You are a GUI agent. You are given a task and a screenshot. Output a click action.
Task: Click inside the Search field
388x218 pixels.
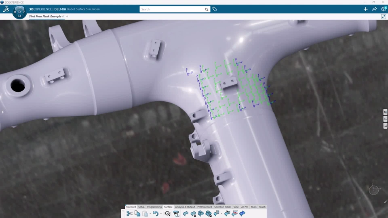[172, 9]
